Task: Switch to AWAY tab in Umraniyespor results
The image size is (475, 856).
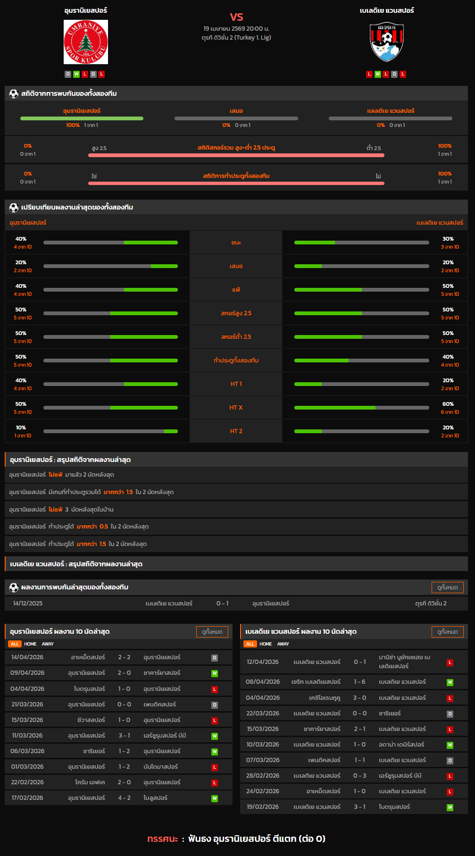Action: click(48, 644)
